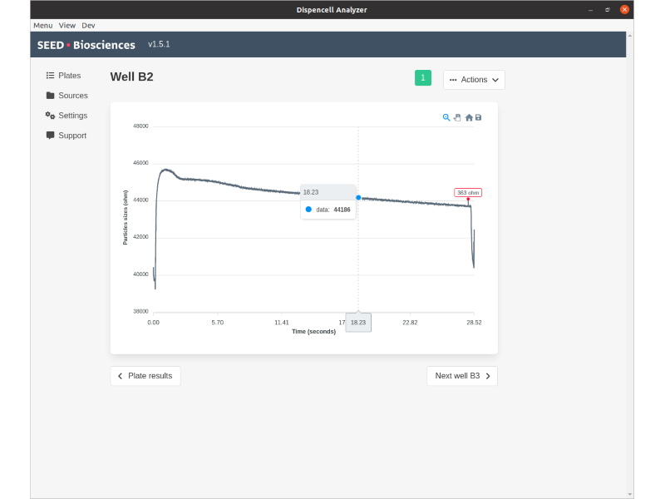Click the 40000 y-axis label
Screen dimensions: 665x499
(140, 274)
